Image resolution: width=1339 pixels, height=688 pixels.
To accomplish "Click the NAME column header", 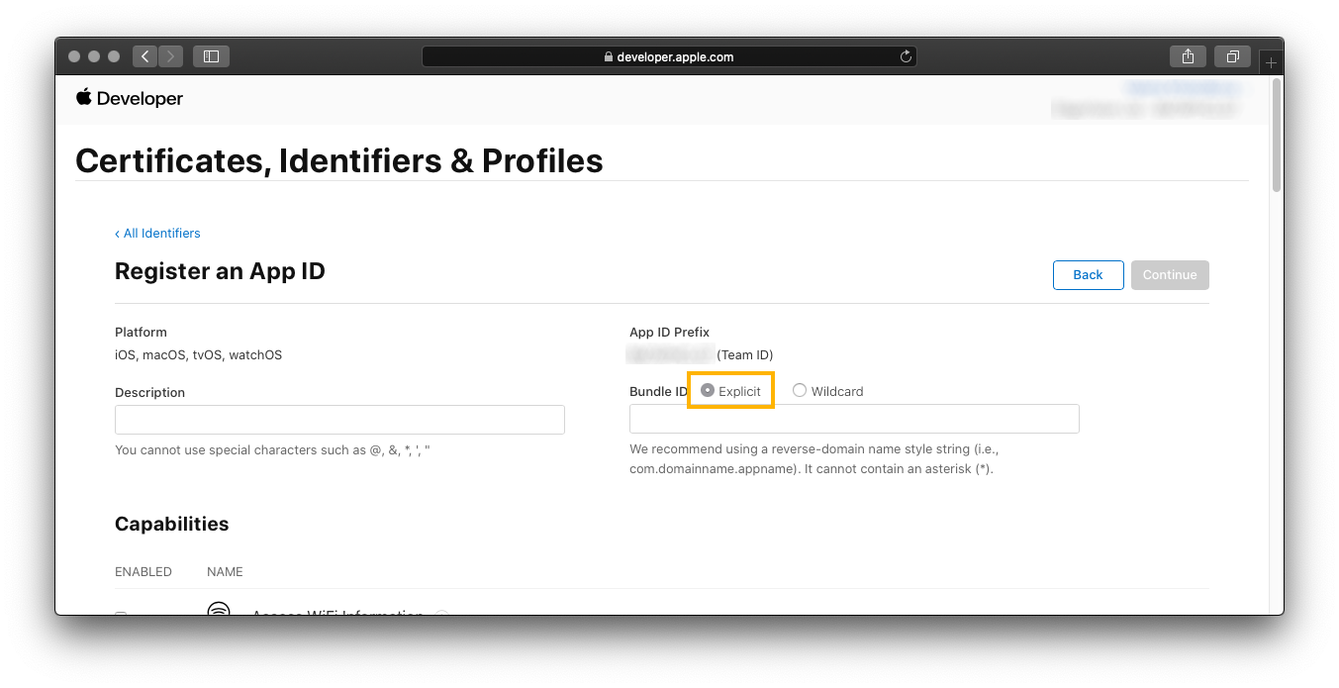I will coord(225,572).
